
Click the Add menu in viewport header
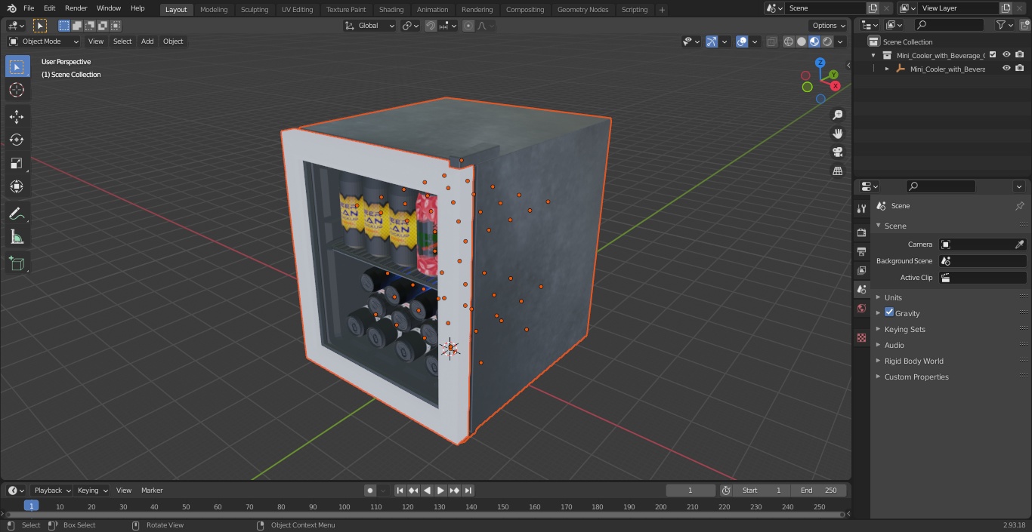(x=147, y=42)
